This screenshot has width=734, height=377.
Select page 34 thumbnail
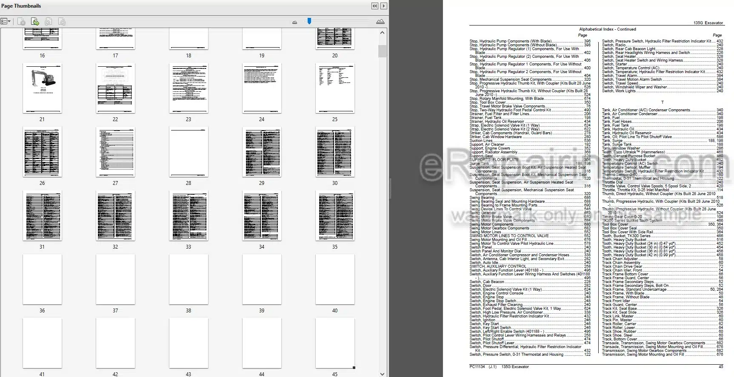(x=262, y=216)
